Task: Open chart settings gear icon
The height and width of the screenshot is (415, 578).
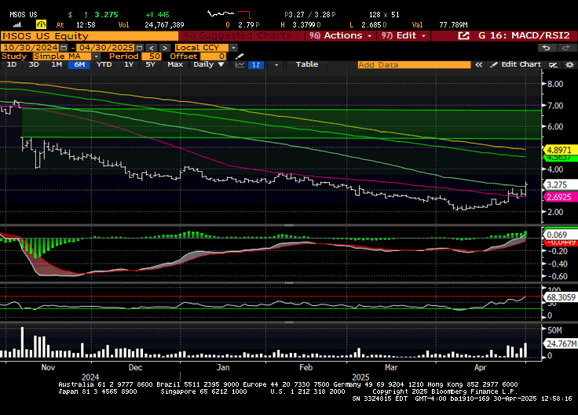Action: click(569, 65)
